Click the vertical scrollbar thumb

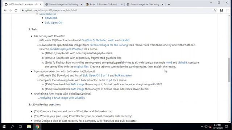pos(229,70)
